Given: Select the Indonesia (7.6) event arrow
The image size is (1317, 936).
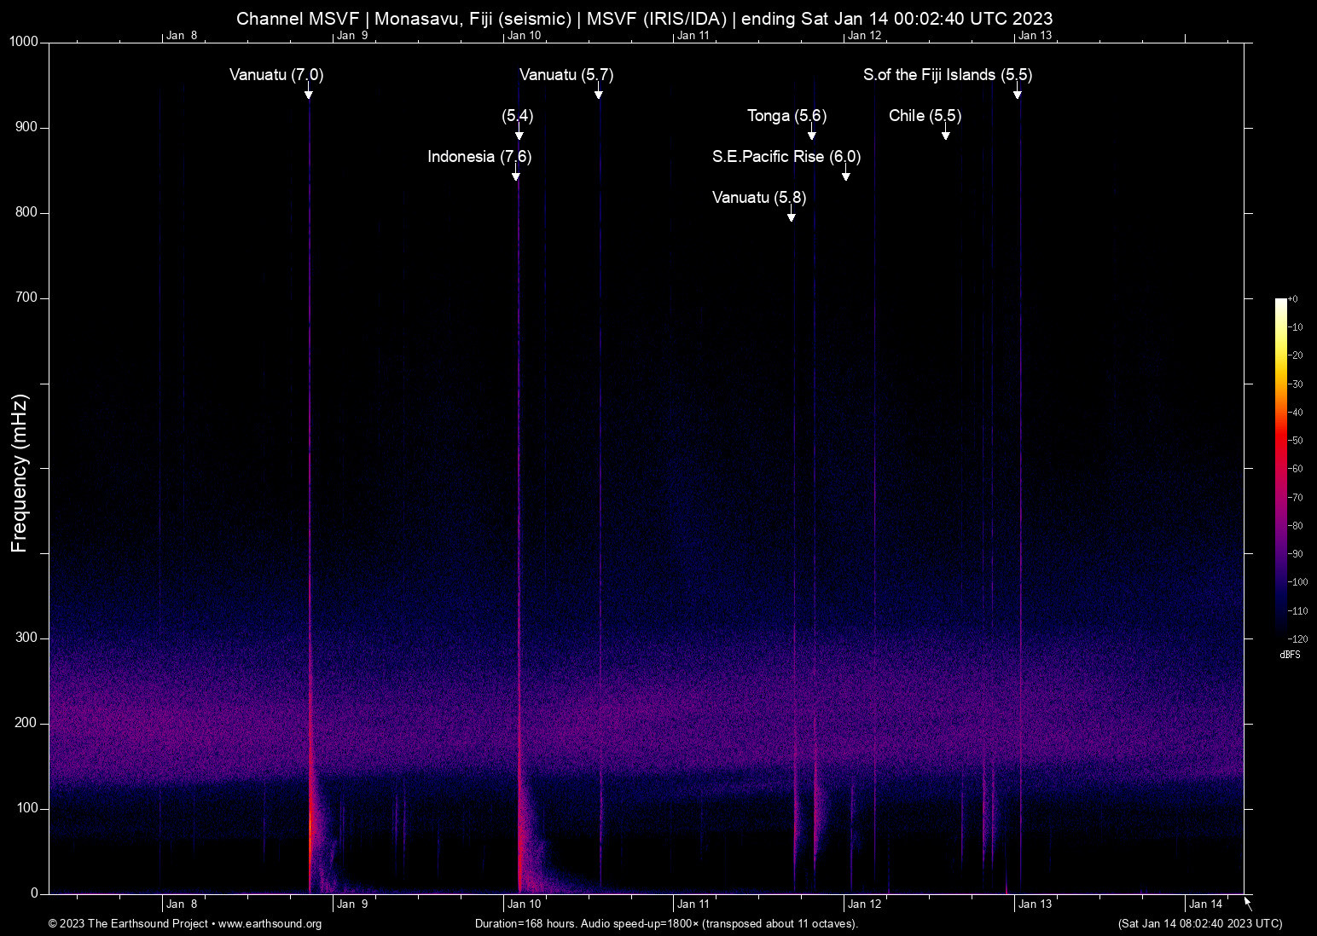Looking at the screenshot, I should click(x=515, y=175).
